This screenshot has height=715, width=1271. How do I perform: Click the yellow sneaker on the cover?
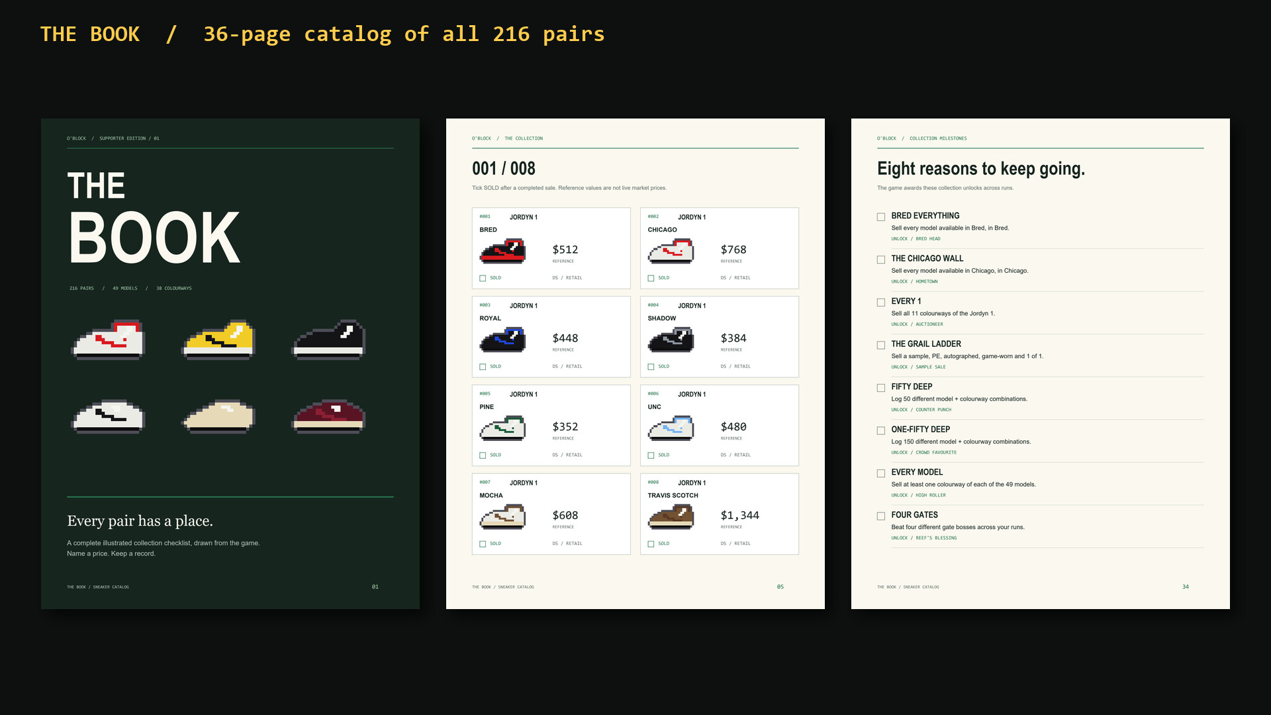pos(218,340)
